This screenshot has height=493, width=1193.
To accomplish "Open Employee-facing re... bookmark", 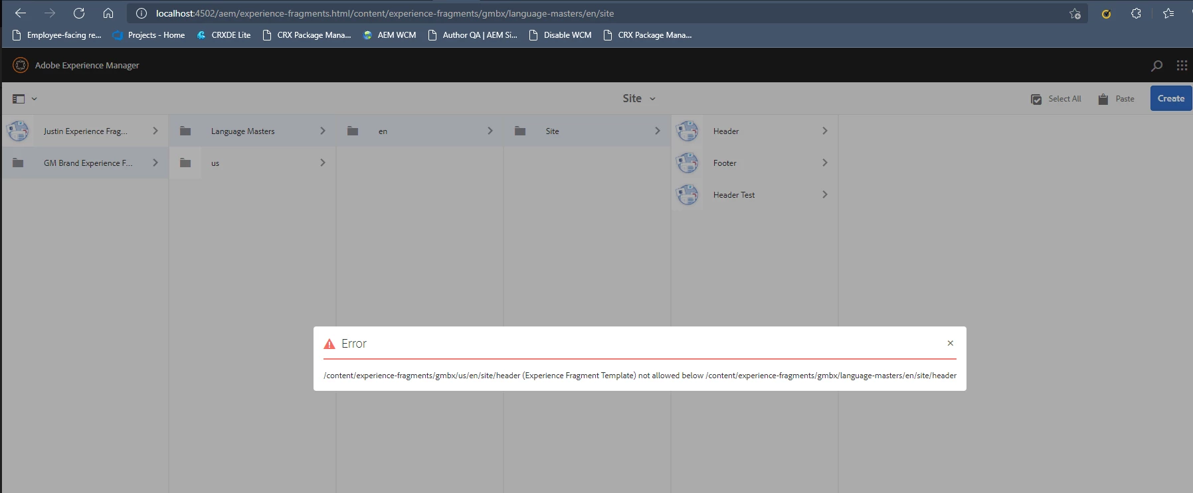I will [x=57, y=35].
